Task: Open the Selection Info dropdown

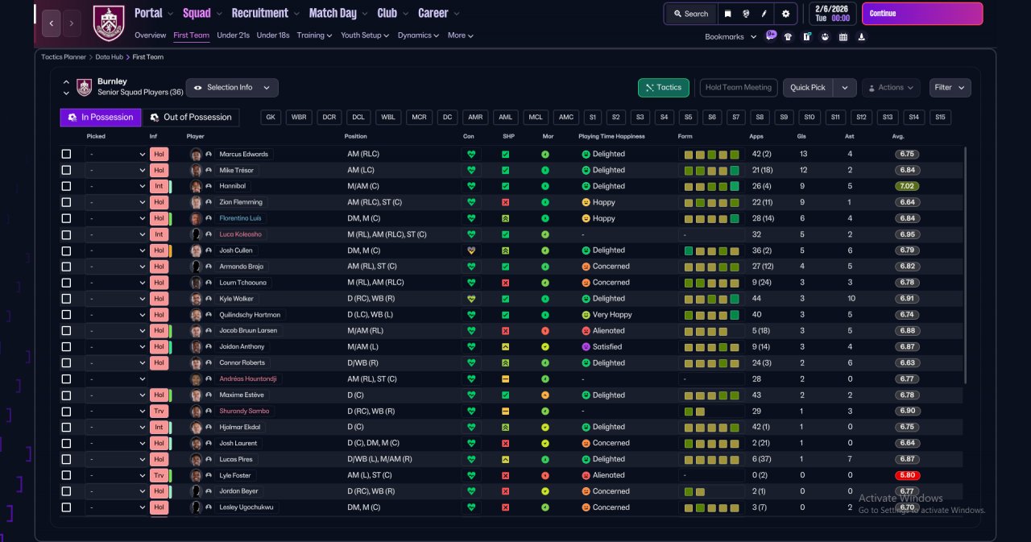Action: point(232,87)
